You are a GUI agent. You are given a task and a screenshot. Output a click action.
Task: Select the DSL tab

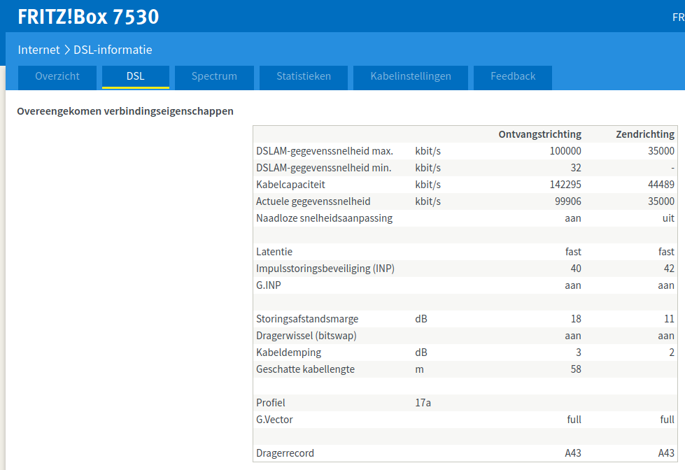point(135,76)
